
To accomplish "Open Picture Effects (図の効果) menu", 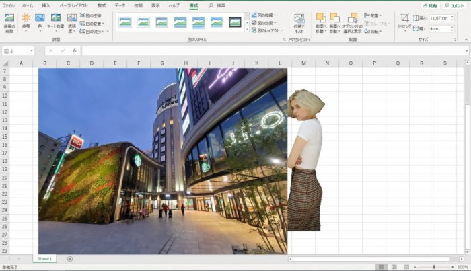I will [264, 22].
